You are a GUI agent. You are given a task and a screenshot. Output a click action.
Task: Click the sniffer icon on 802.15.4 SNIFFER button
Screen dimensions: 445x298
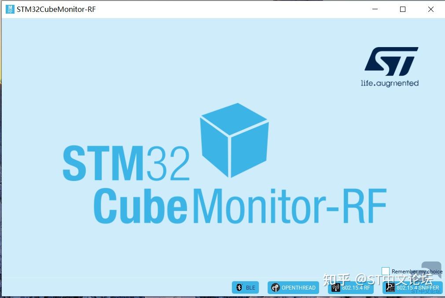(390, 287)
